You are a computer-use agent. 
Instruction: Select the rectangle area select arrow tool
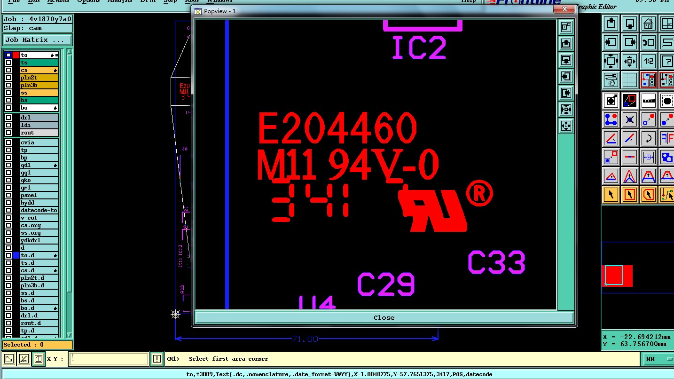pyautogui.click(x=629, y=194)
